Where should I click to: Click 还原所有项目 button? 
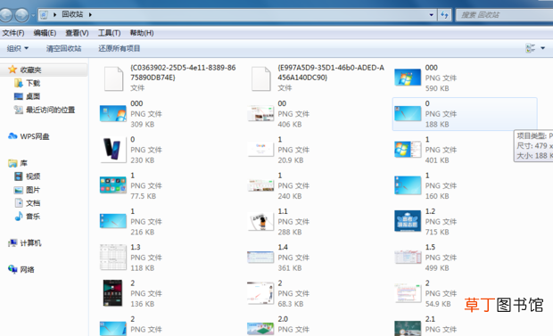(120, 48)
